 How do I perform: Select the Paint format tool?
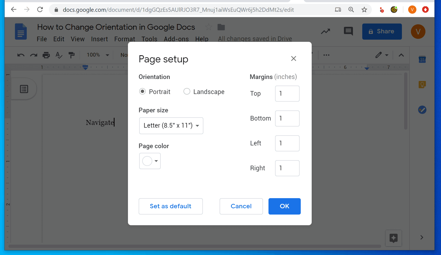point(72,55)
